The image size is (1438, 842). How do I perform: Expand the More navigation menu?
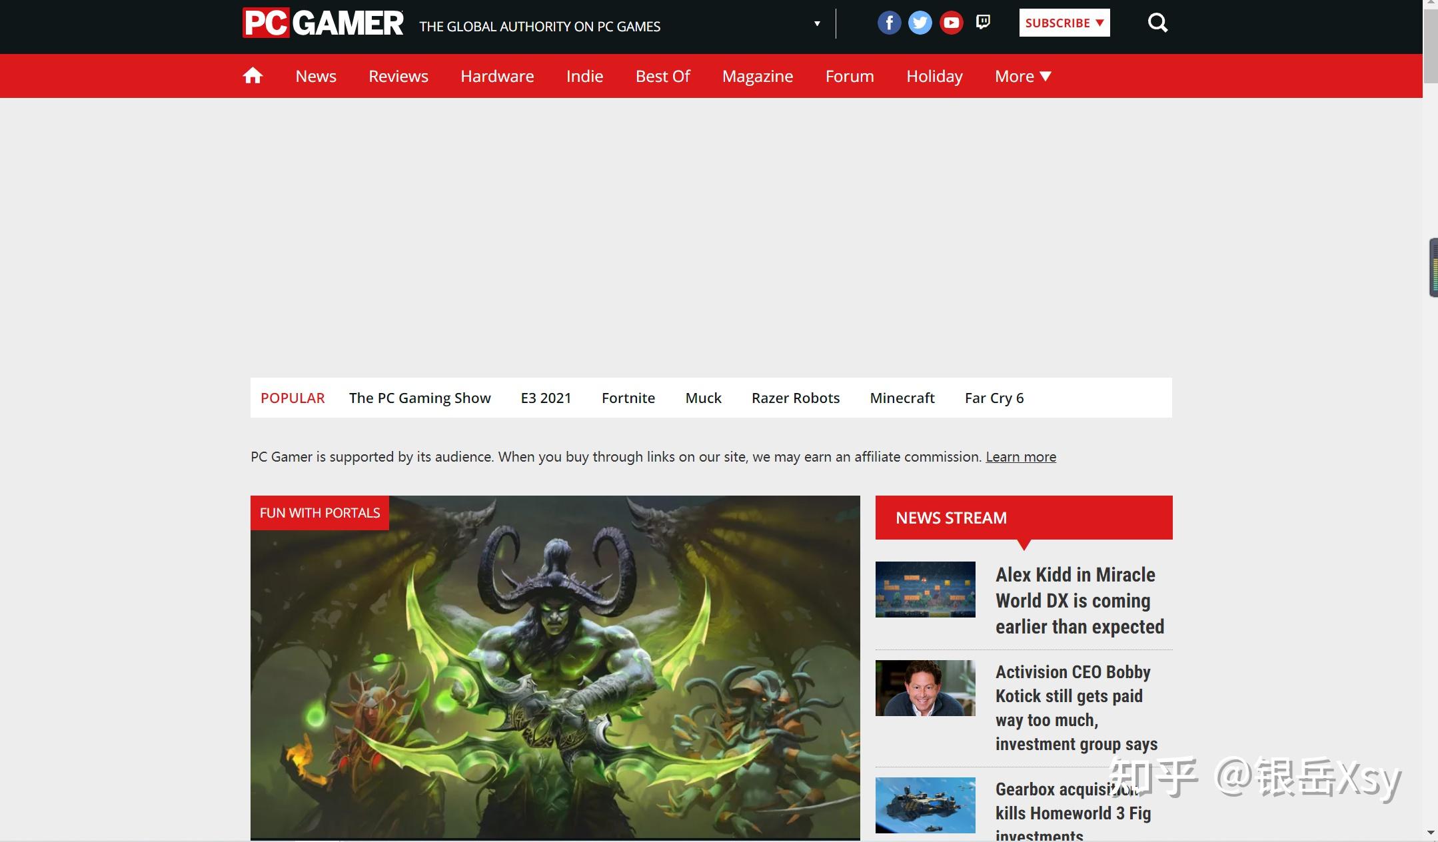point(1022,76)
